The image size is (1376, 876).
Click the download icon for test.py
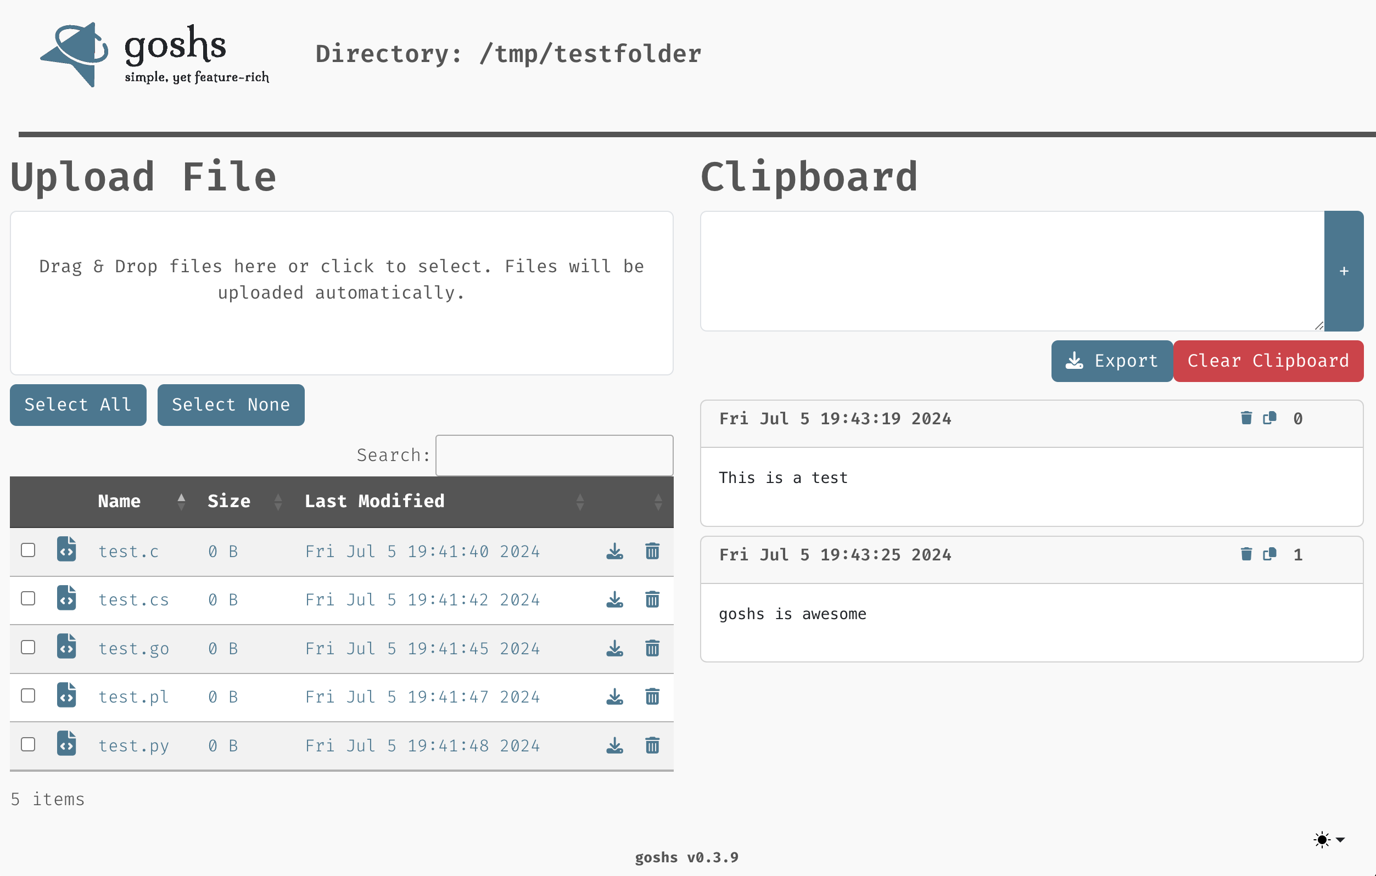pos(614,746)
